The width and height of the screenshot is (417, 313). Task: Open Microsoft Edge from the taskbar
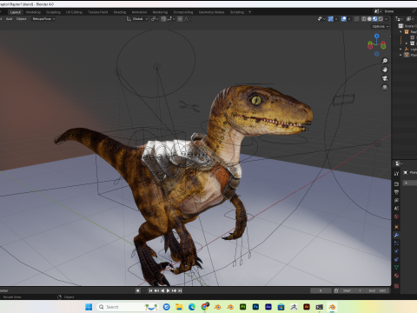point(192,307)
